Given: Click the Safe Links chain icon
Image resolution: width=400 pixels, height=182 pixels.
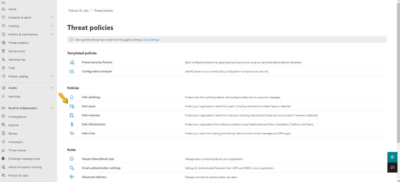Looking at the screenshot, I should click(72, 133).
